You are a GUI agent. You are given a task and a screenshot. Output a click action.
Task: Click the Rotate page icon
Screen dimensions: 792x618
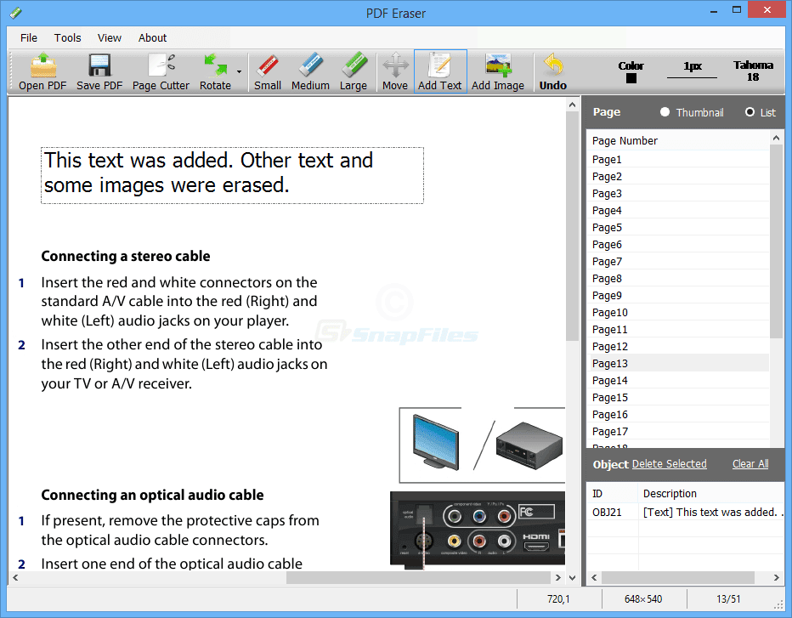pos(215,71)
